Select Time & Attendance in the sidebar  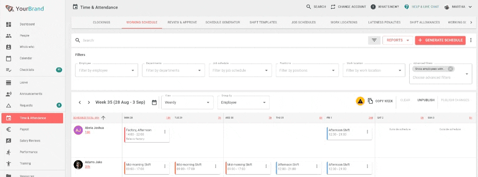coord(33,118)
